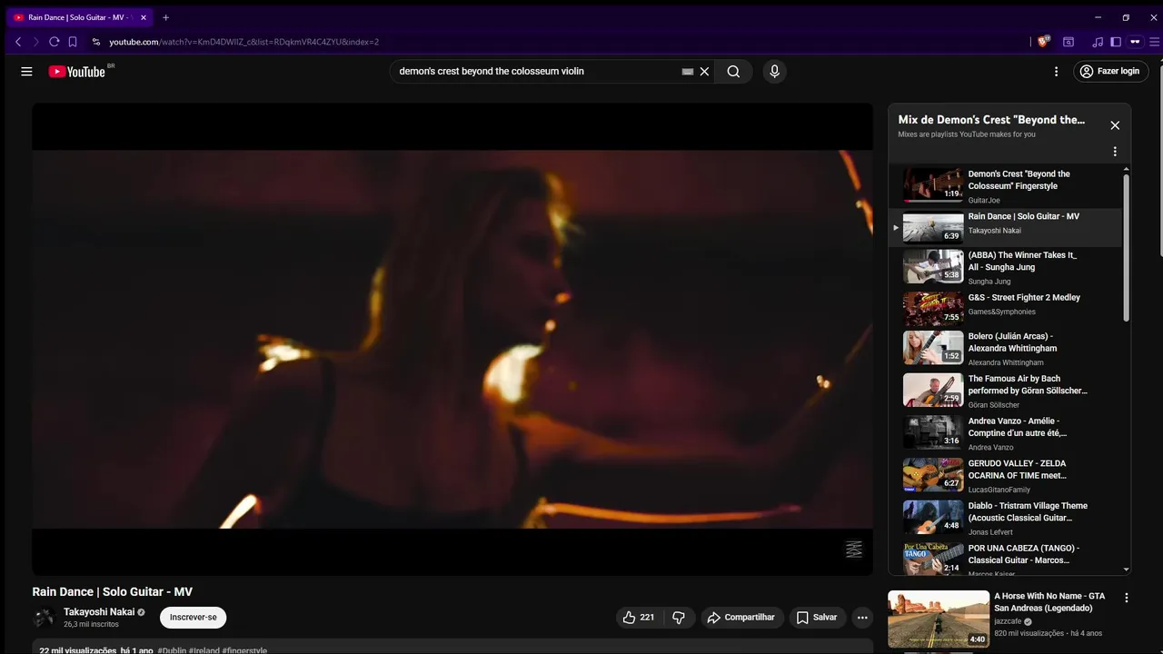Open the on-screen keyboard icon in search

[x=688, y=72]
